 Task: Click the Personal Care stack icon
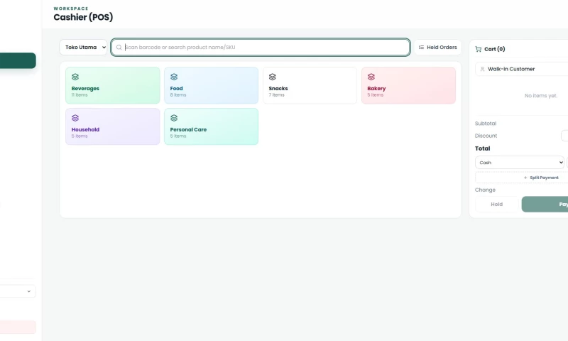pyautogui.click(x=174, y=118)
